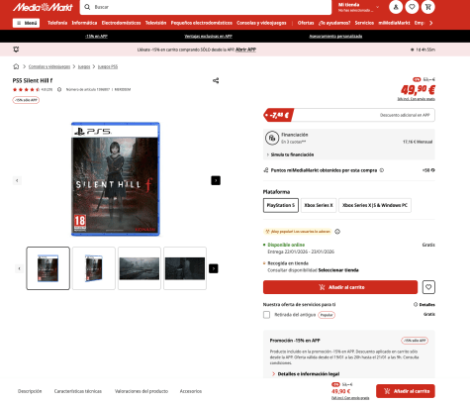Add product to favorites with heart button
The height and width of the screenshot is (404, 470).
tap(428, 287)
